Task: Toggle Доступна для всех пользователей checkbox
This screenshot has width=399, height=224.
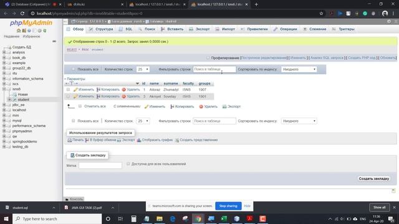Action: [x=128, y=164]
